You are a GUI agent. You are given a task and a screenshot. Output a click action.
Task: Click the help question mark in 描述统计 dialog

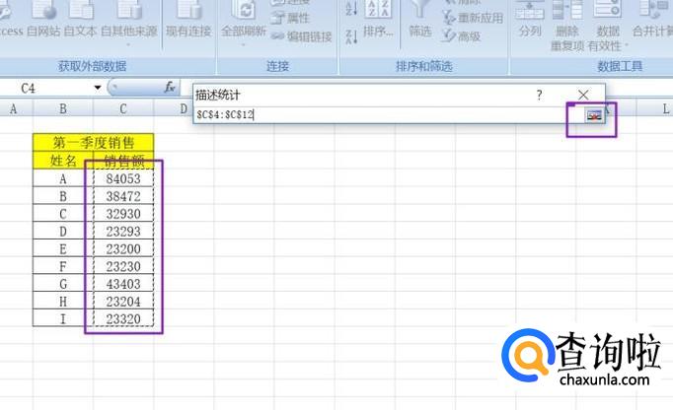pos(539,95)
